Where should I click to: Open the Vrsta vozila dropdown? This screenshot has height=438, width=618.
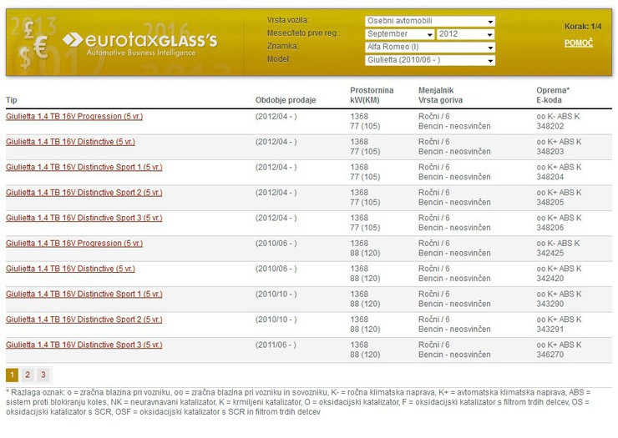click(429, 21)
